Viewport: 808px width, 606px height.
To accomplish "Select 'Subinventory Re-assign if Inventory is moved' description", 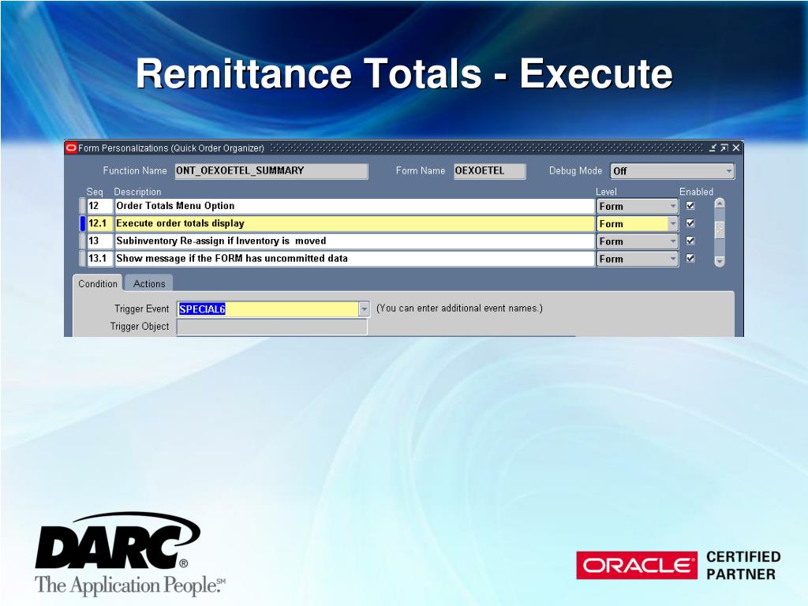I will click(x=354, y=241).
